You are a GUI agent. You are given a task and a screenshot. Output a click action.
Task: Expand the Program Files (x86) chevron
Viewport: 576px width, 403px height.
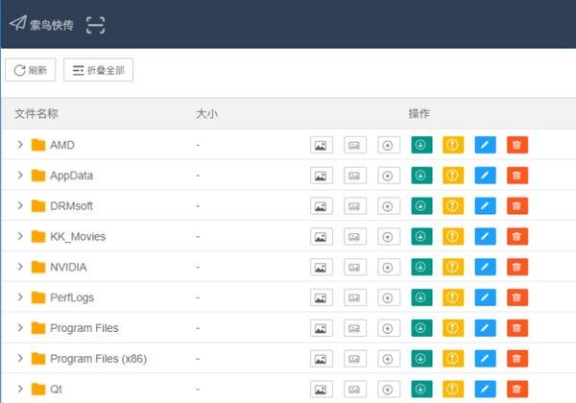pos(20,358)
